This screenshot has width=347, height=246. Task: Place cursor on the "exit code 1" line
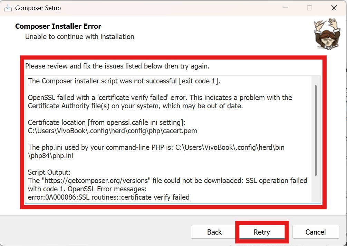[124, 81]
